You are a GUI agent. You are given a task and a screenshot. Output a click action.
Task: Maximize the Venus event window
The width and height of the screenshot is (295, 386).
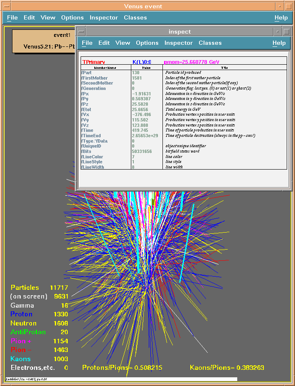pyautogui.click(x=288, y=6)
